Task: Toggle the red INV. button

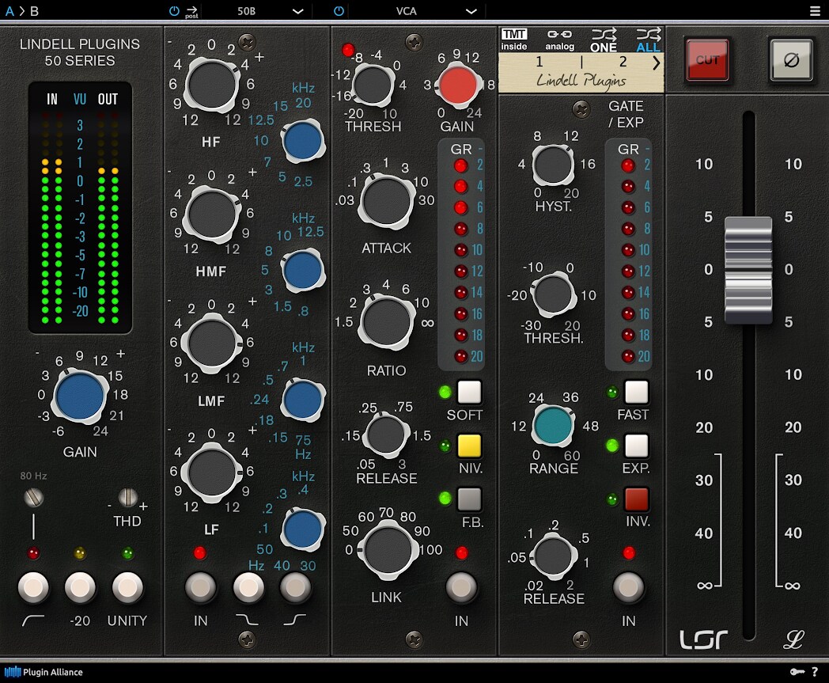Action: [x=636, y=499]
